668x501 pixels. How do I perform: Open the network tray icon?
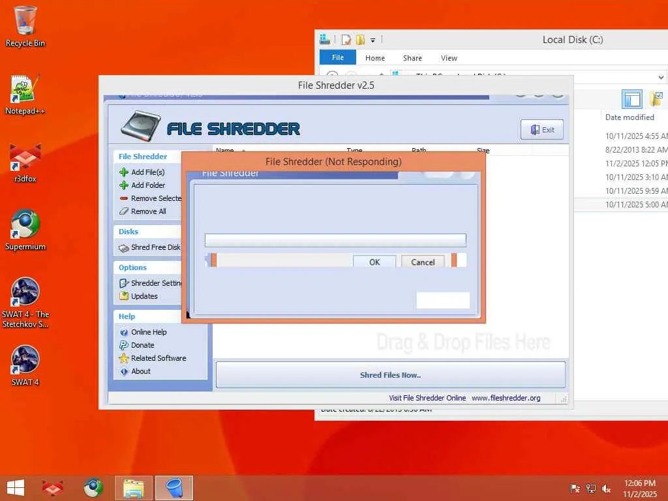(591, 489)
